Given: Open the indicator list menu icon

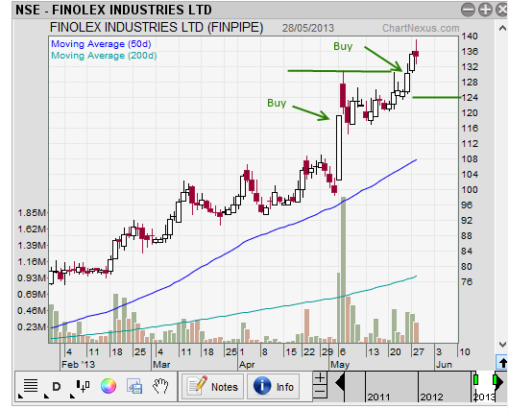Looking at the screenshot, I should pos(31,386).
